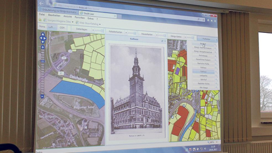Open the Katasterkarten dropdown arrow
The height and width of the screenshot is (153, 272).
126,32
